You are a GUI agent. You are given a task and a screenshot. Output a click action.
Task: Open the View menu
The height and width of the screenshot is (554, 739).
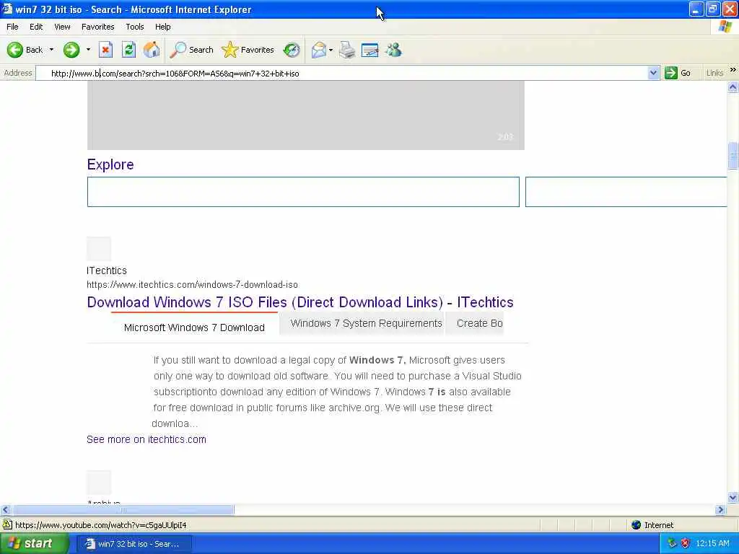point(62,27)
